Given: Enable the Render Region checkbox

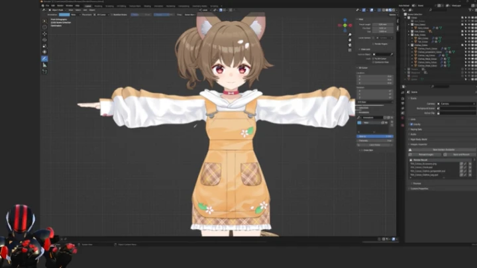Looking at the screenshot, I should (x=373, y=44).
